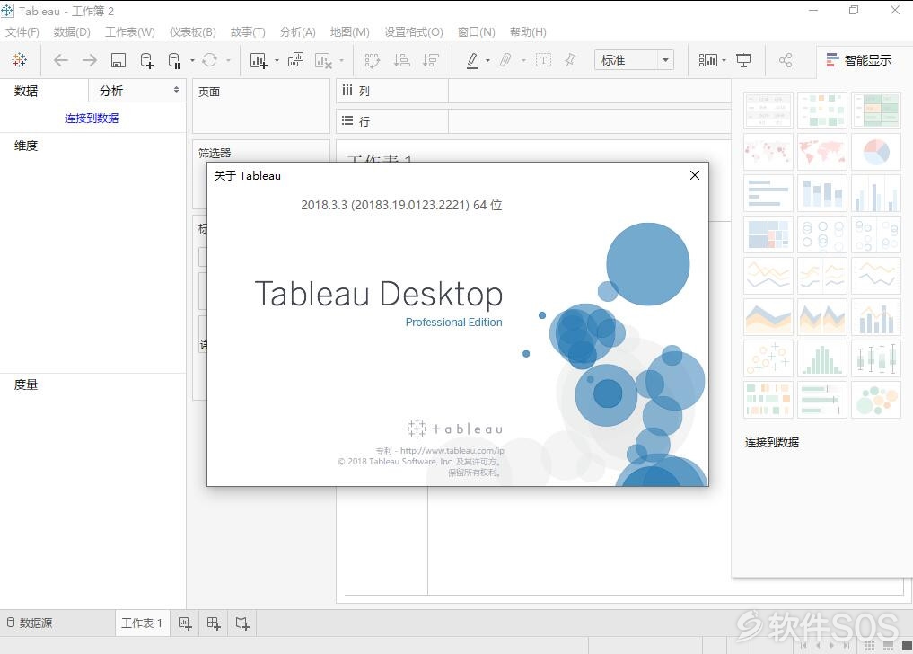Viewport: 913px width, 654px height.
Task: Add new dashboard tab icon at bottom
Action: [214, 623]
